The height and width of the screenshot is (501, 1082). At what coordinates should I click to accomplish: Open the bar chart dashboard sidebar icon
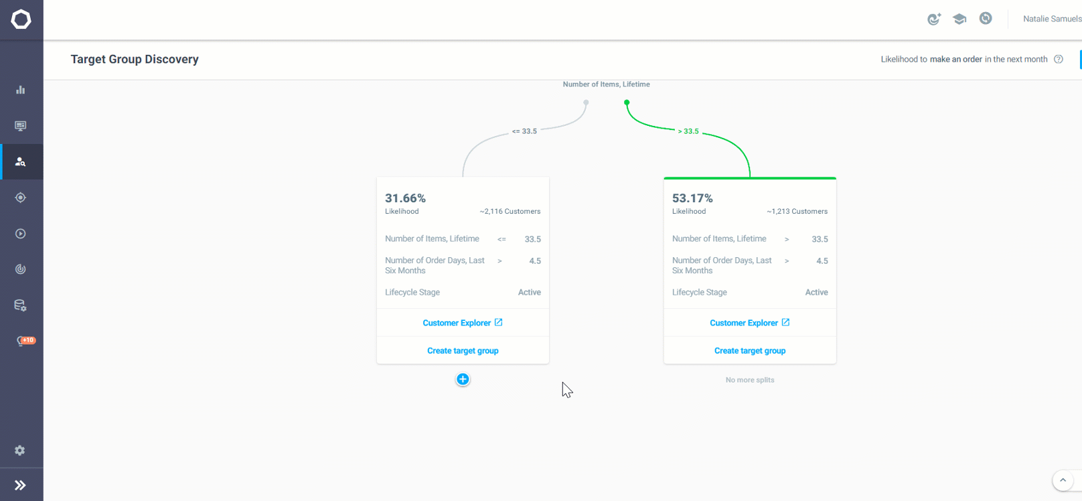pos(21,90)
